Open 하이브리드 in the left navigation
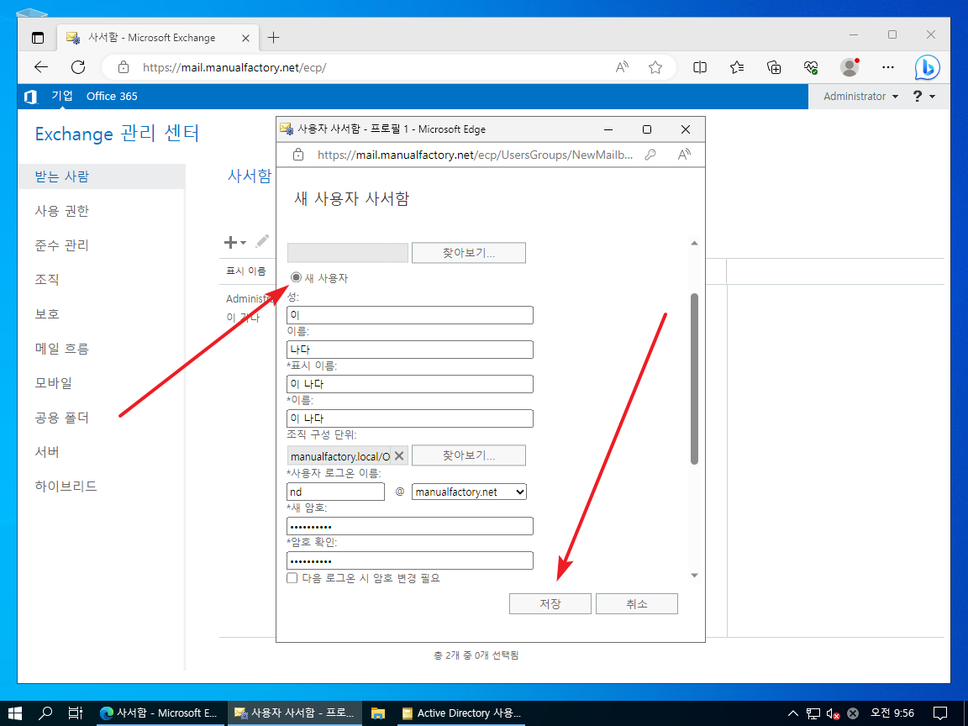This screenshot has width=968, height=726. (66, 486)
